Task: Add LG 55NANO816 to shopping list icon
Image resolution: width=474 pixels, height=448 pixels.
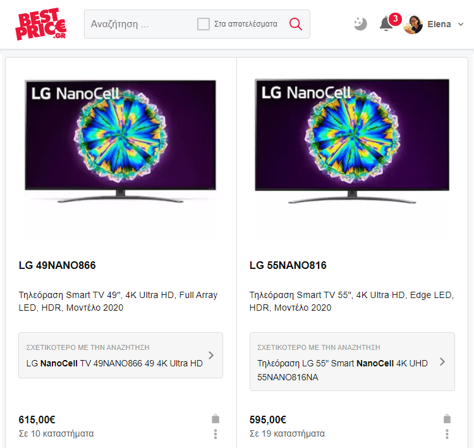Action: pos(447,419)
